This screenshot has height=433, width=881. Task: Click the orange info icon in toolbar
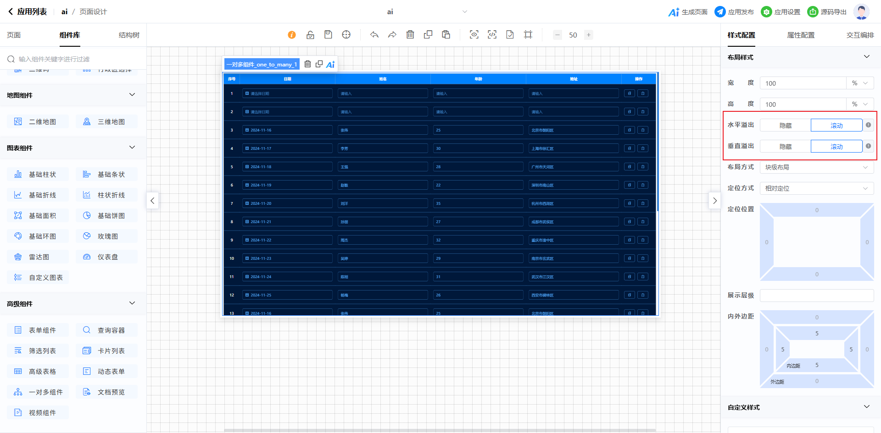292,35
